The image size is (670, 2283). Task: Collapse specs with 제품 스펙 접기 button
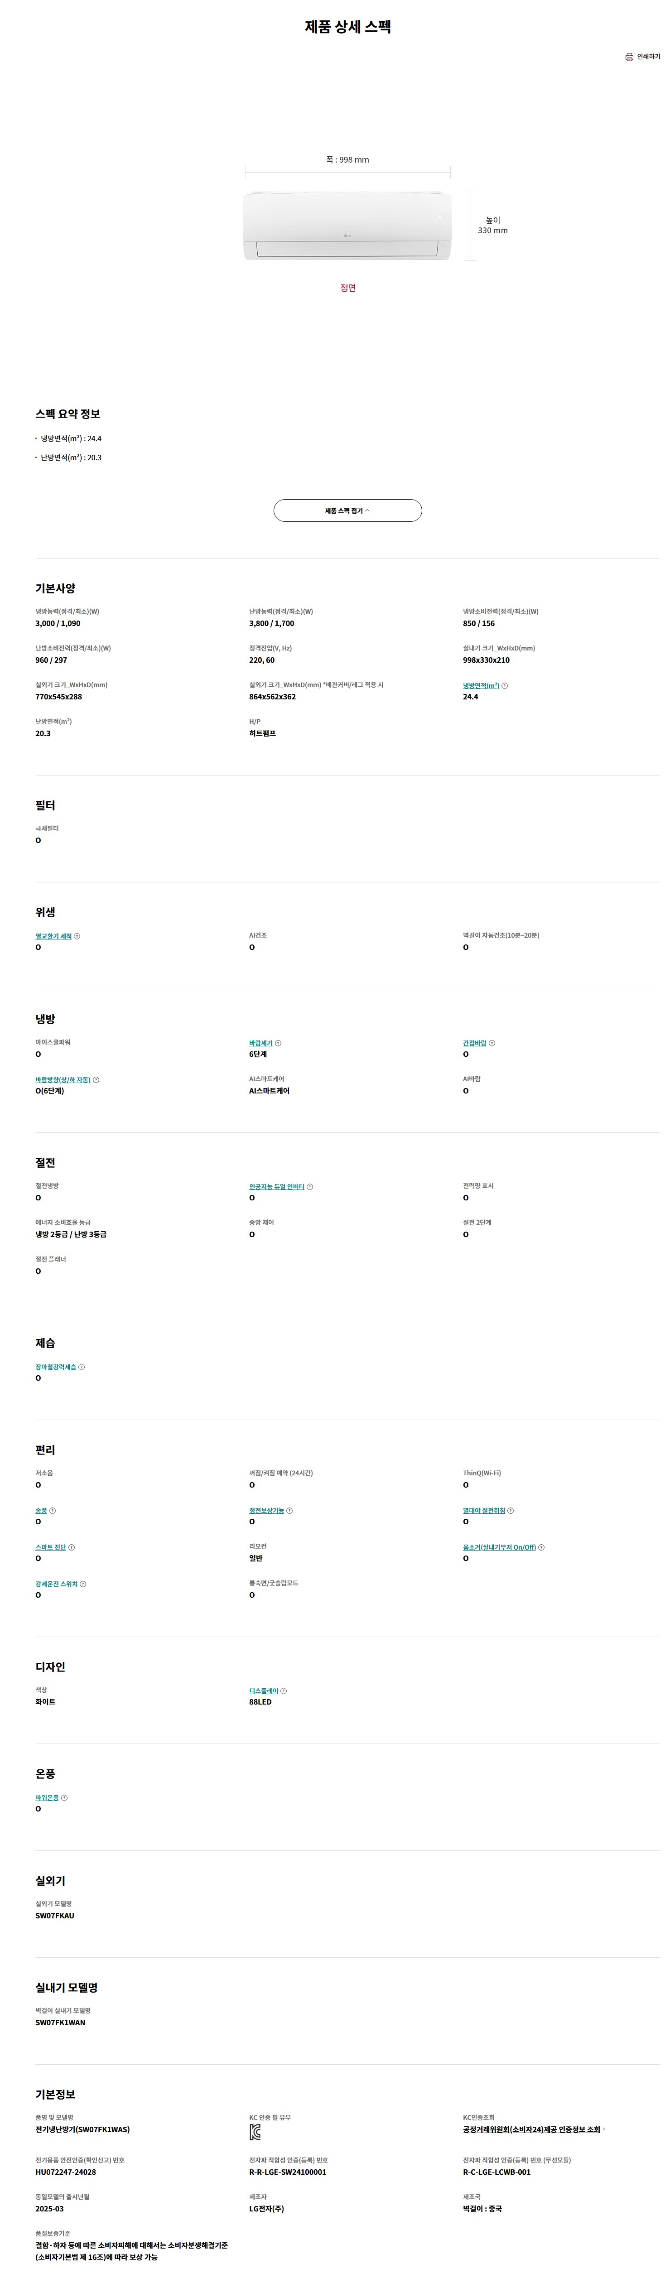[347, 511]
